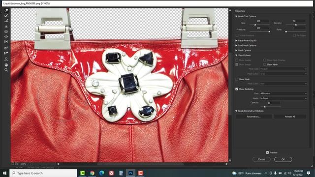Toggle the Pin Edges checkbox

(x=294, y=35)
